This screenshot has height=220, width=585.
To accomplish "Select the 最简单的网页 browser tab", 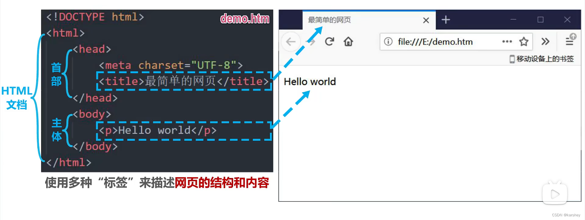I will point(369,20).
